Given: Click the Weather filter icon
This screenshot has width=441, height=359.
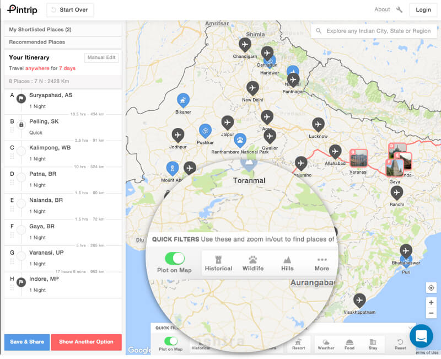Looking at the screenshot, I should (x=326, y=344).
